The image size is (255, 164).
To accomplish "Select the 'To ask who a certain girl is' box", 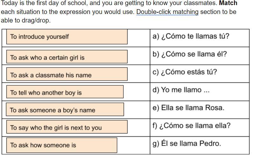I will 67,56.
